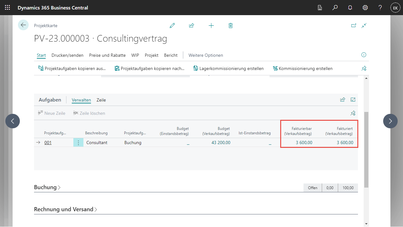Open the row options three-dot menu
403x227 pixels.
[x=78, y=143]
